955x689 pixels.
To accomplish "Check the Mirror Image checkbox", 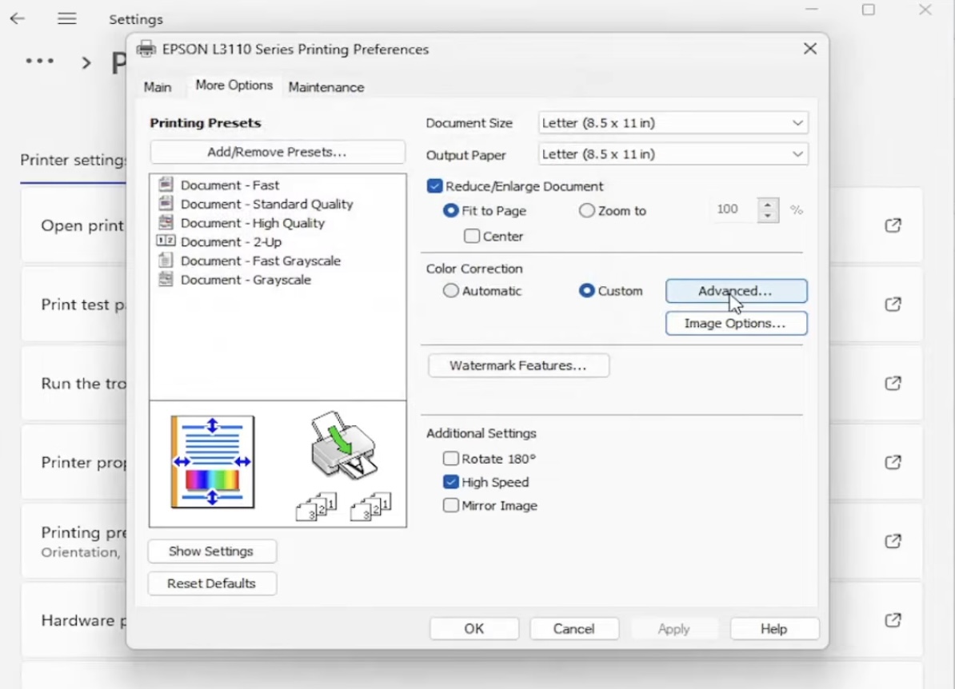I will click(450, 505).
